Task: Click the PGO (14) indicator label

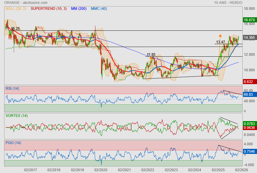Action: pos(13,143)
